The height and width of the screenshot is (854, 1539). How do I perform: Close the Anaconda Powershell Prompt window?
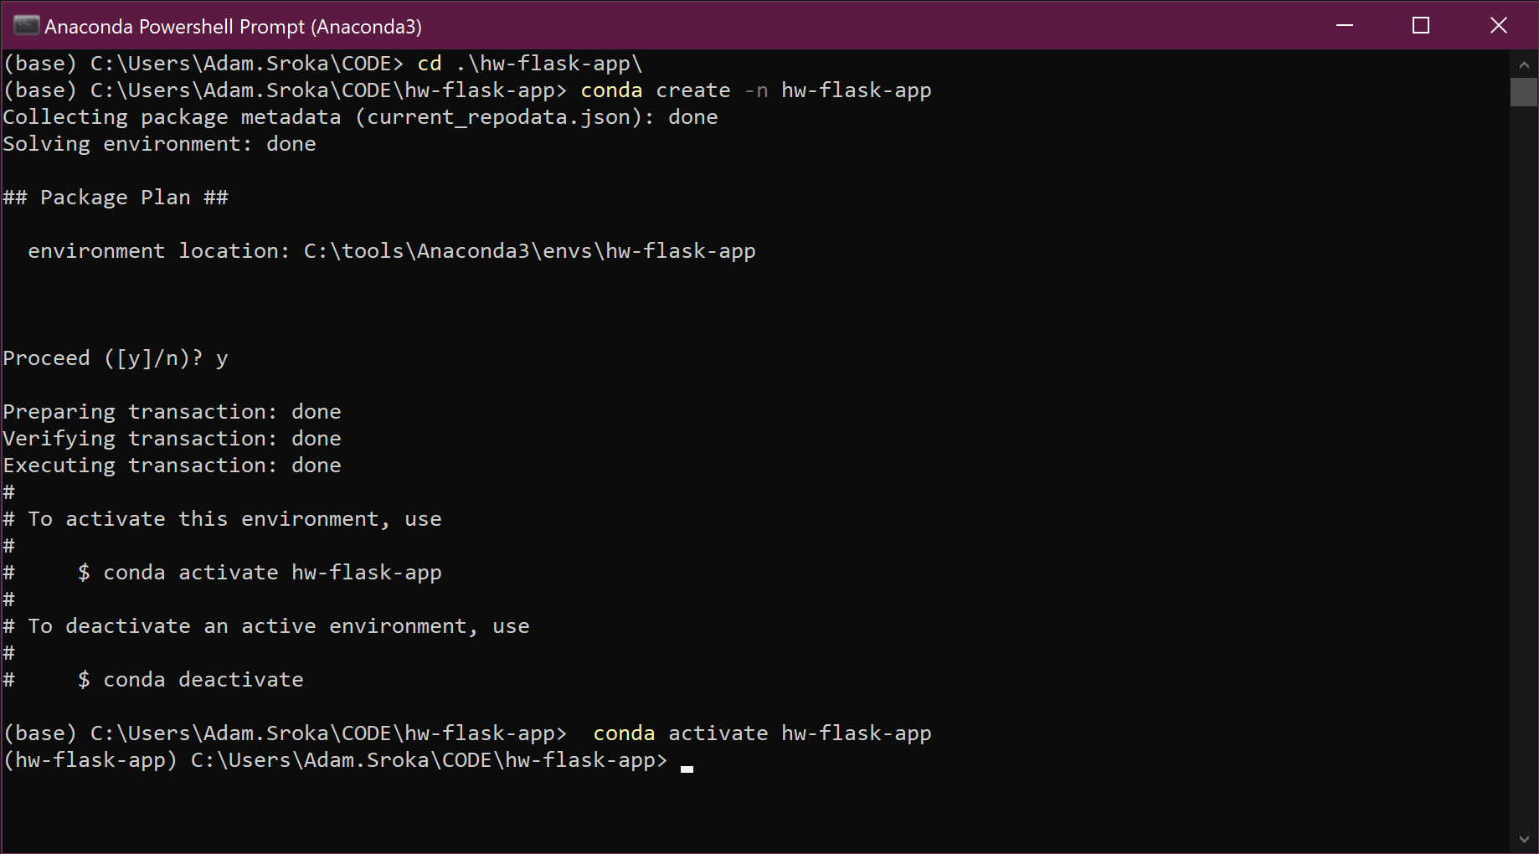[1498, 25]
